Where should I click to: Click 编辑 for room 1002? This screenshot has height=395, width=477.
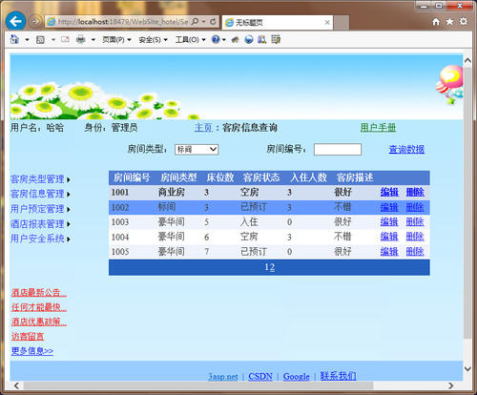[389, 207]
